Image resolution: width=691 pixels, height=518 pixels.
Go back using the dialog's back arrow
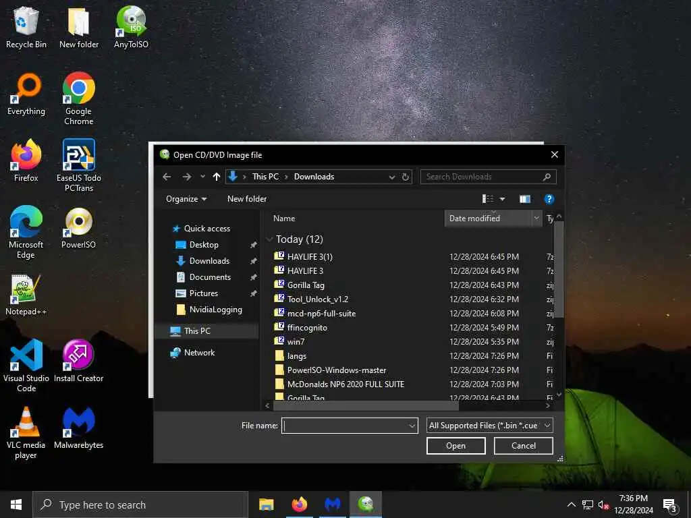coord(167,177)
